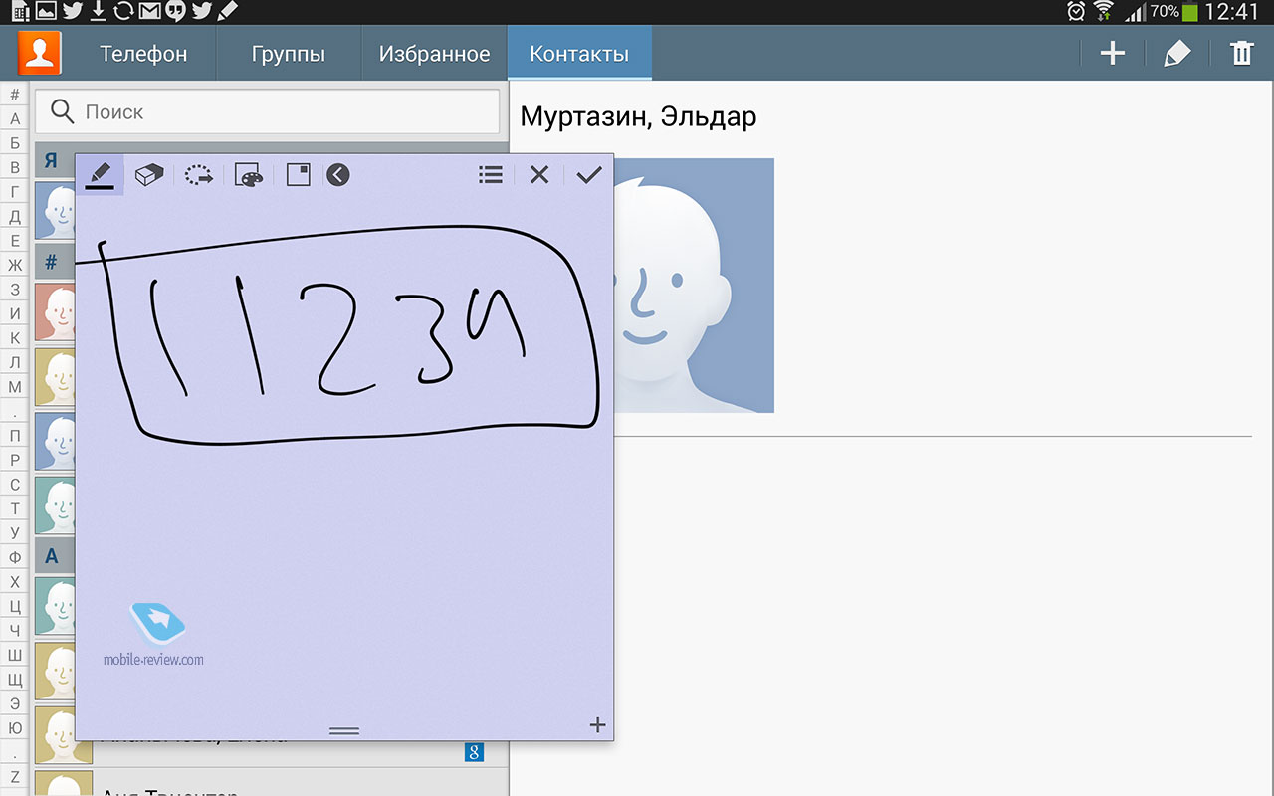This screenshot has width=1274, height=796.
Task: Jump to letter В in the index
Action: (x=15, y=167)
